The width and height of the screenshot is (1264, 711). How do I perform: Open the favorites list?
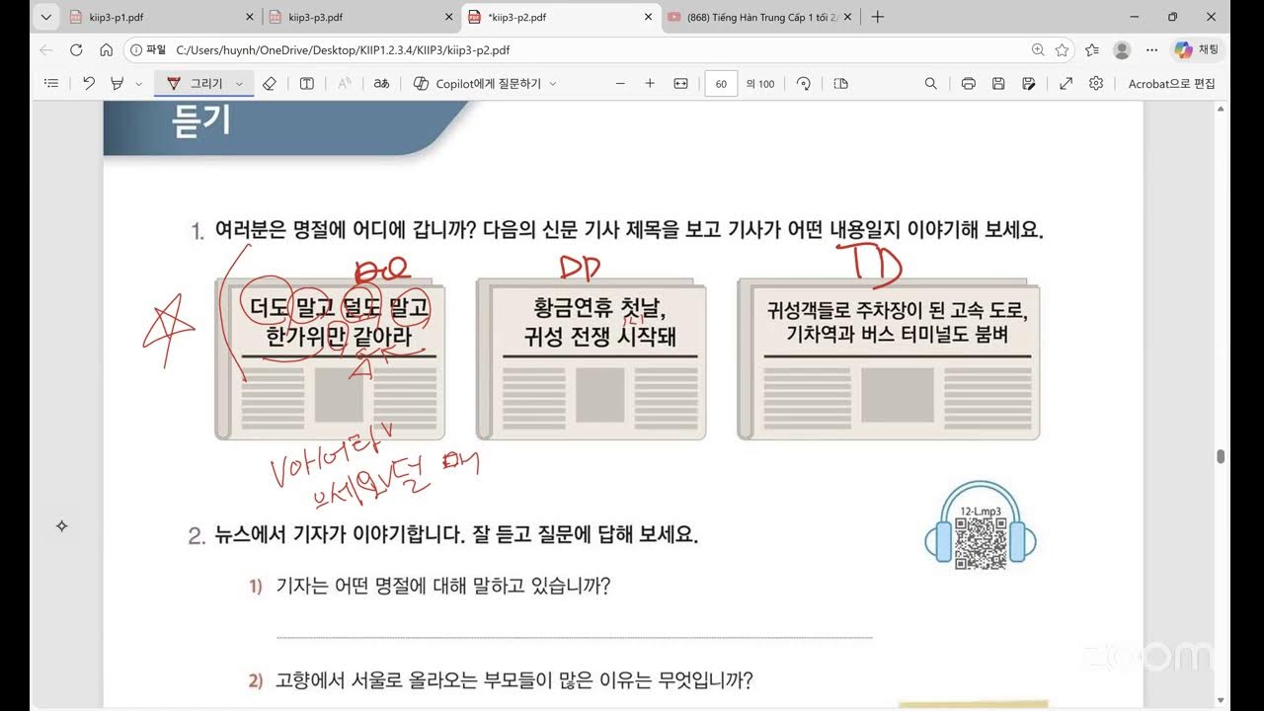point(1091,49)
